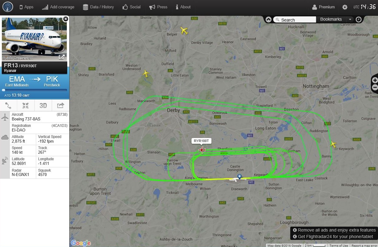Click the flight progress bar slider
Screen dimensions: 378x247
(x=34, y=90)
